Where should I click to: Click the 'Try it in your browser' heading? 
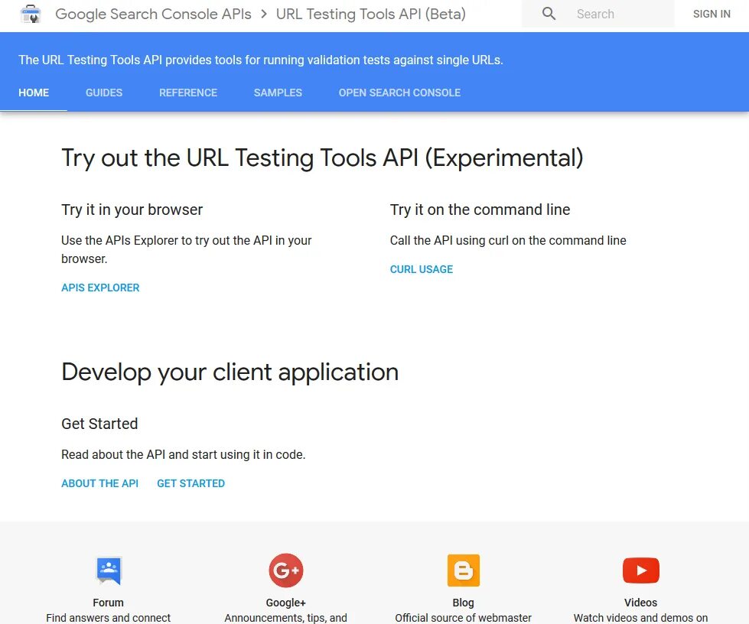pos(132,210)
